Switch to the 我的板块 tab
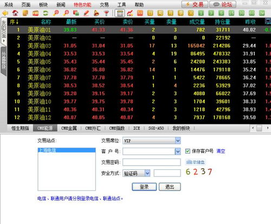 [181, 128]
